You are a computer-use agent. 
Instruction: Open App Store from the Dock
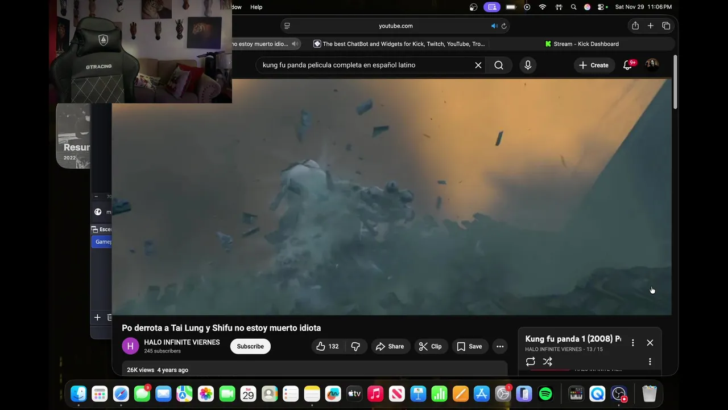[x=482, y=393]
